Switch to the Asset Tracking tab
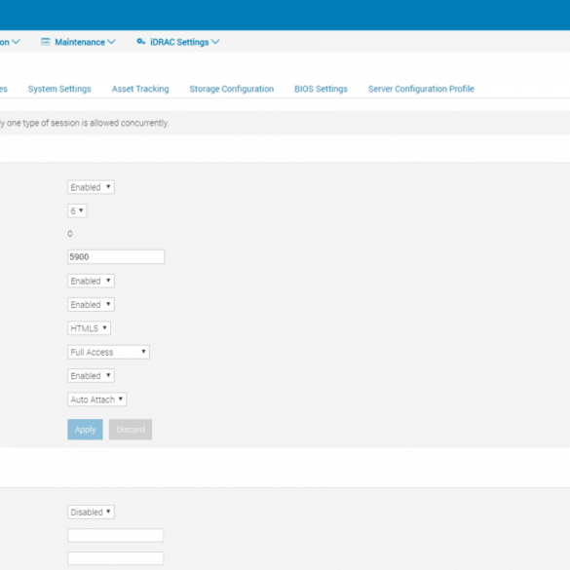 point(140,89)
